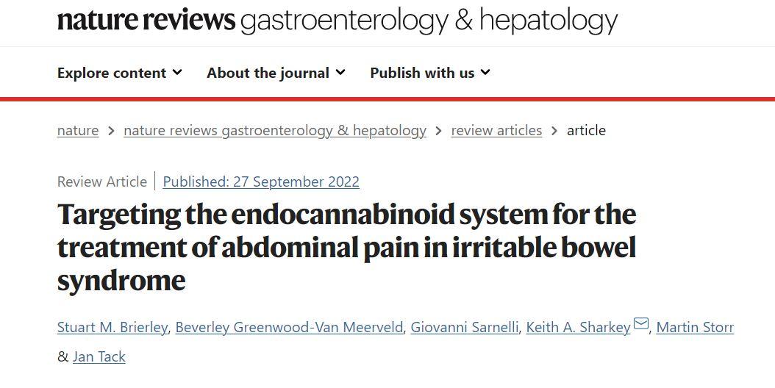The image size is (775, 388).
Task: Open author Beverley Greenwood-Van Meerveld
Action: click(x=289, y=328)
